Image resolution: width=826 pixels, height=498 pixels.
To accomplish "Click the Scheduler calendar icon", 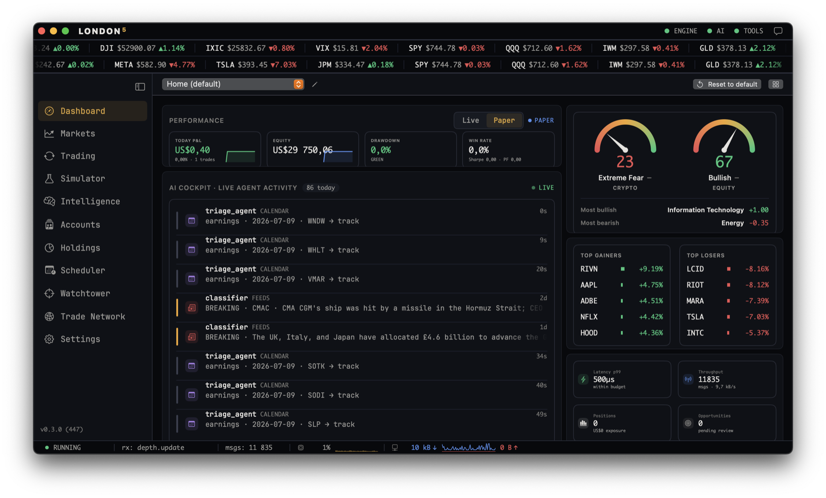I will (x=50, y=270).
